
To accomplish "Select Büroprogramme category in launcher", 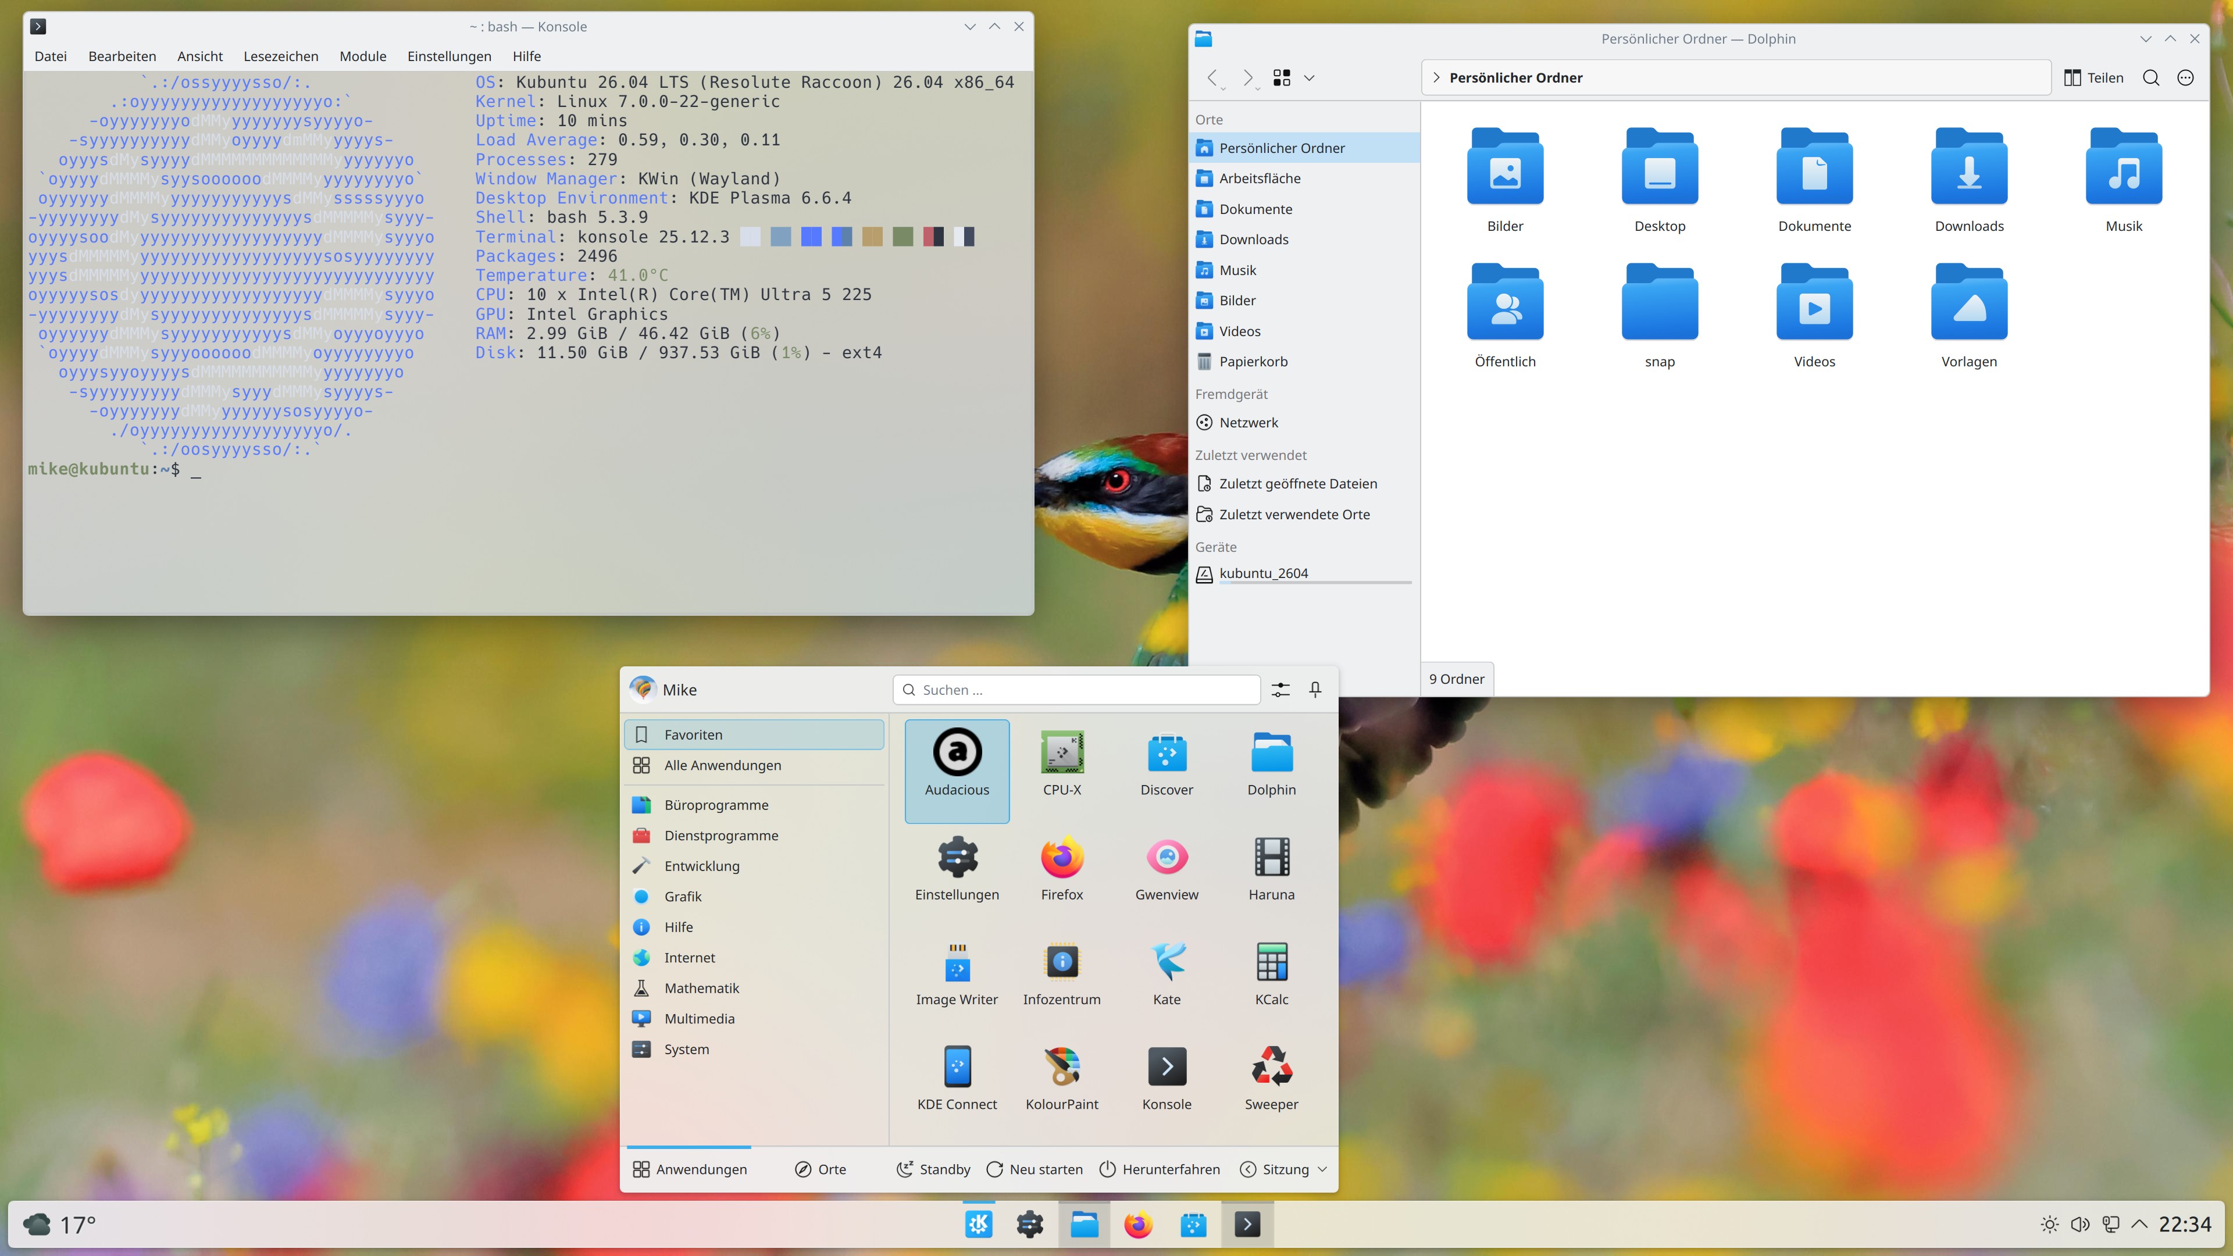I will coord(754,805).
